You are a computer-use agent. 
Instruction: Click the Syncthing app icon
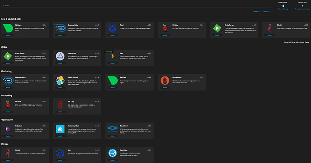click(x=113, y=153)
